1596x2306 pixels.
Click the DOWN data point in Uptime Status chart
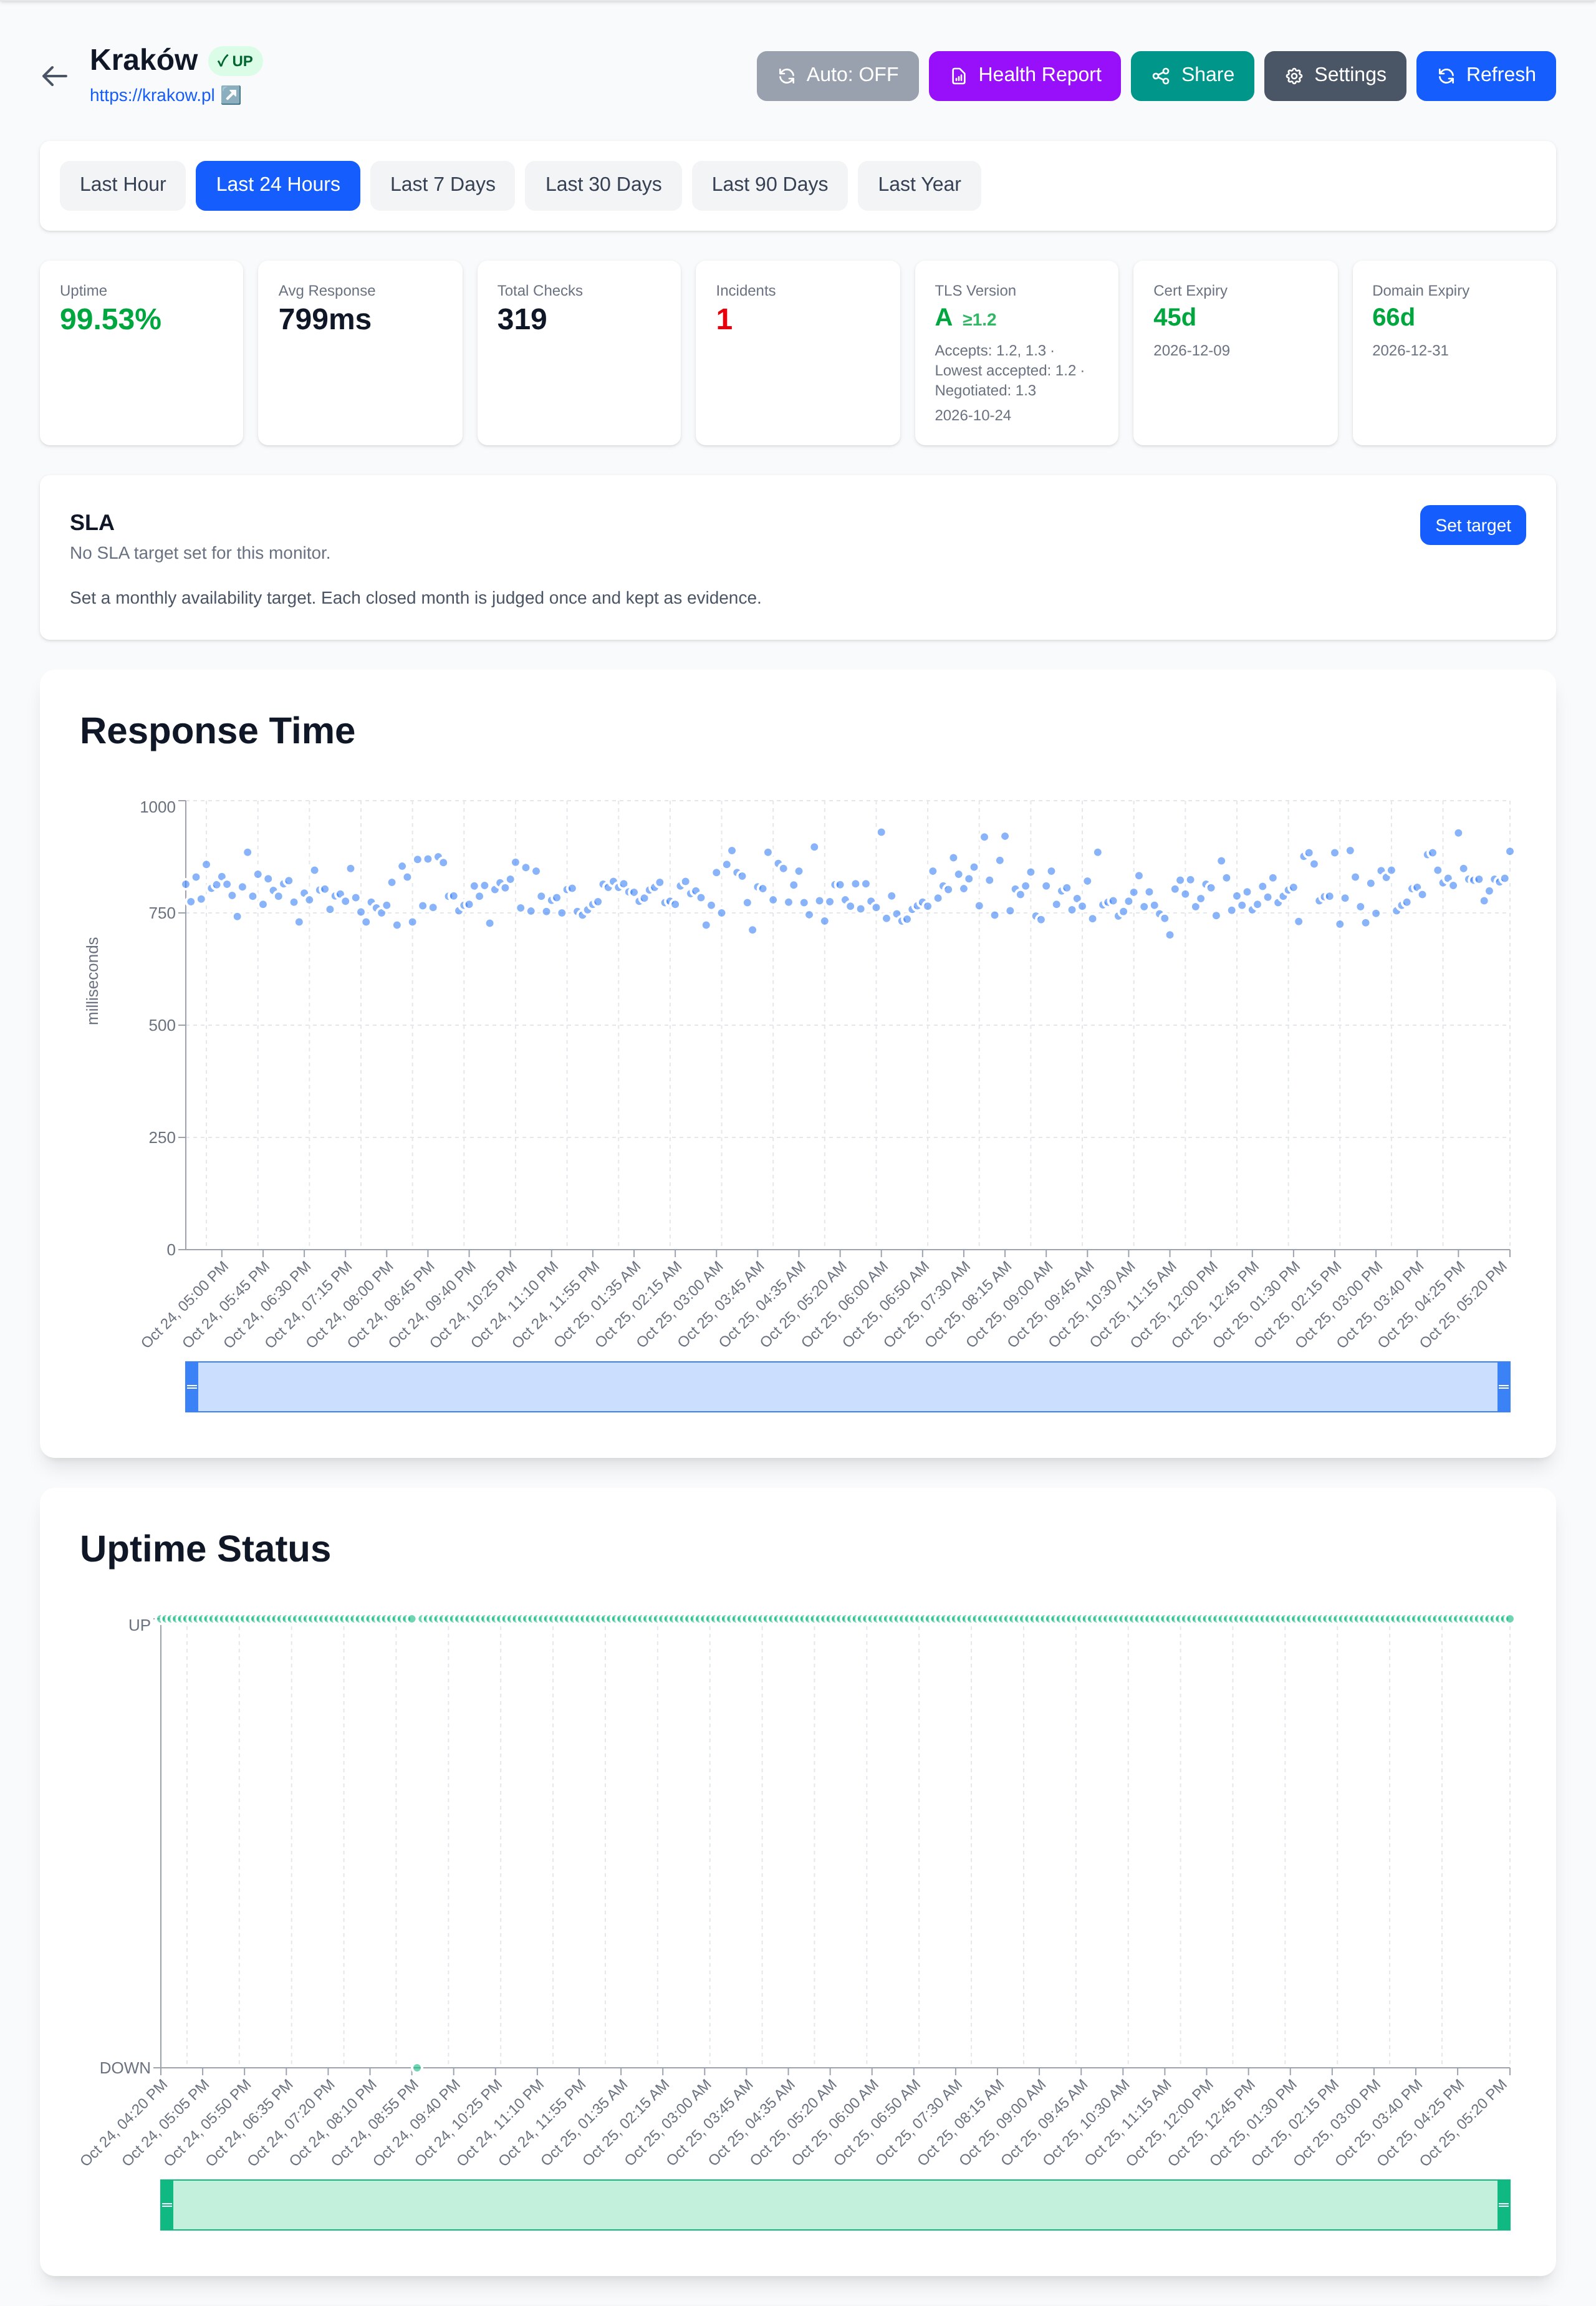click(x=417, y=2068)
